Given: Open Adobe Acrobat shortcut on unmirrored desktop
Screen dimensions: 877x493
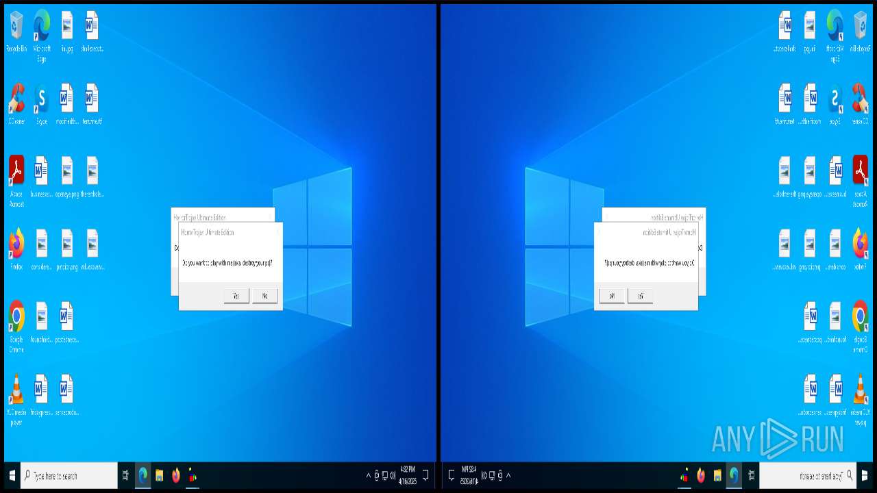Looking at the screenshot, I should tap(16, 181).
